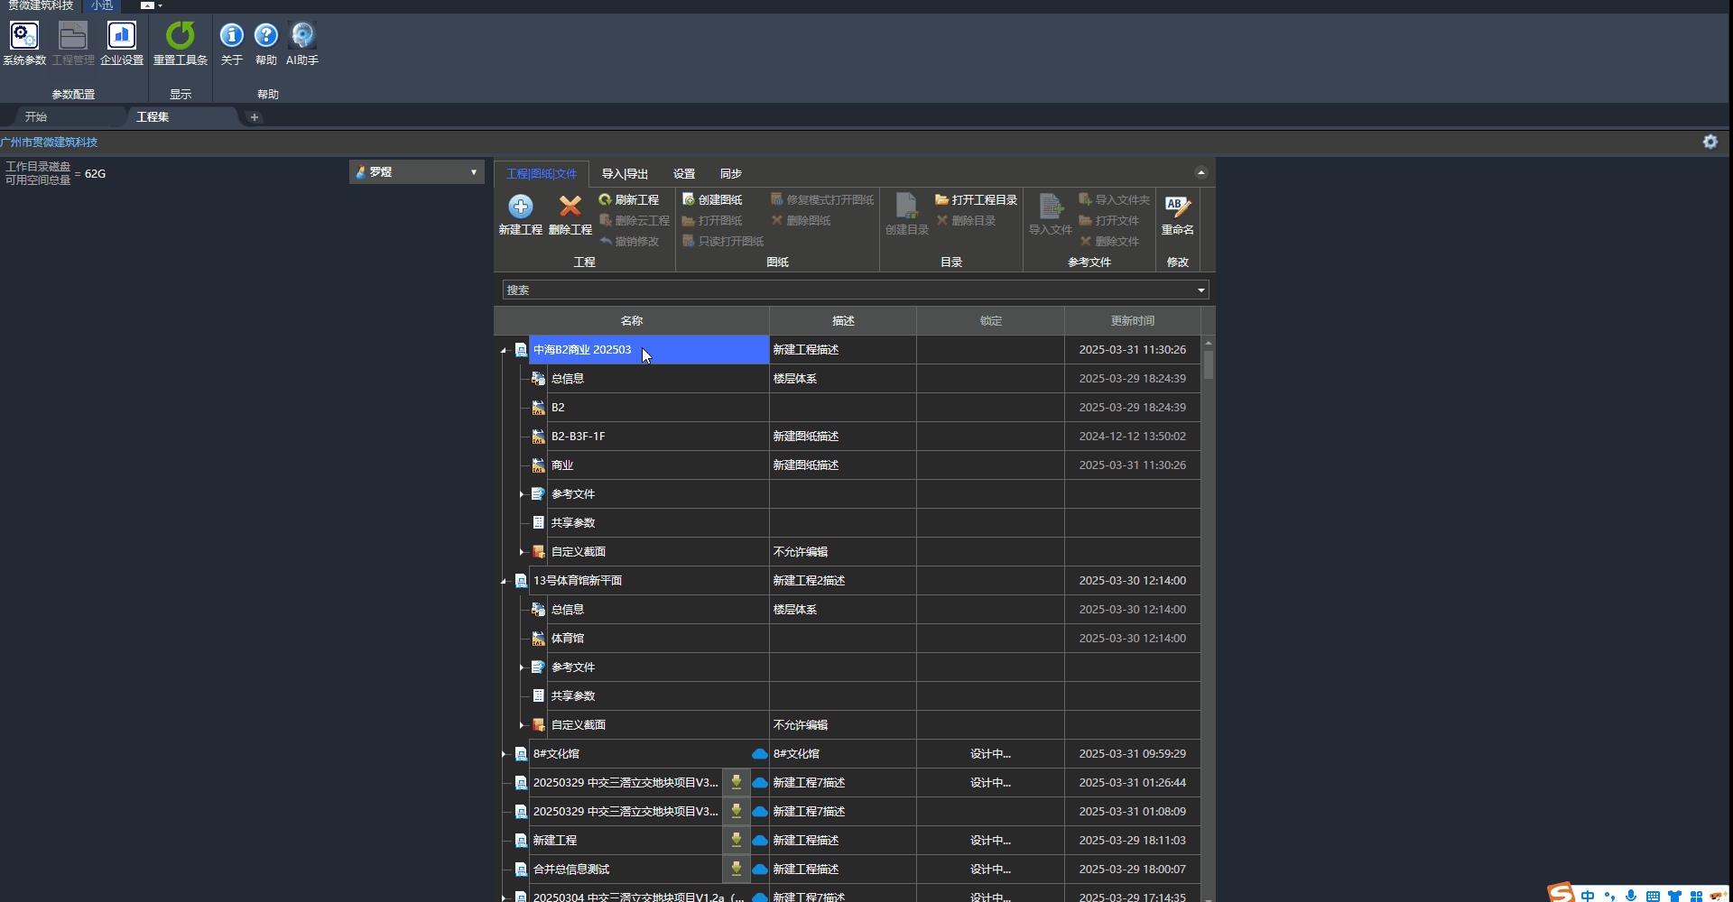Click the settings gear icon at top right
This screenshot has height=902, width=1733.
pyautogui.click(x=1710, y=142)
